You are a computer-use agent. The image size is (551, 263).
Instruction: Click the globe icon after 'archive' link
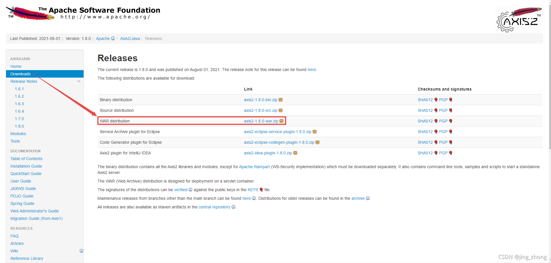pyautogui.click(x=368, y=198)
